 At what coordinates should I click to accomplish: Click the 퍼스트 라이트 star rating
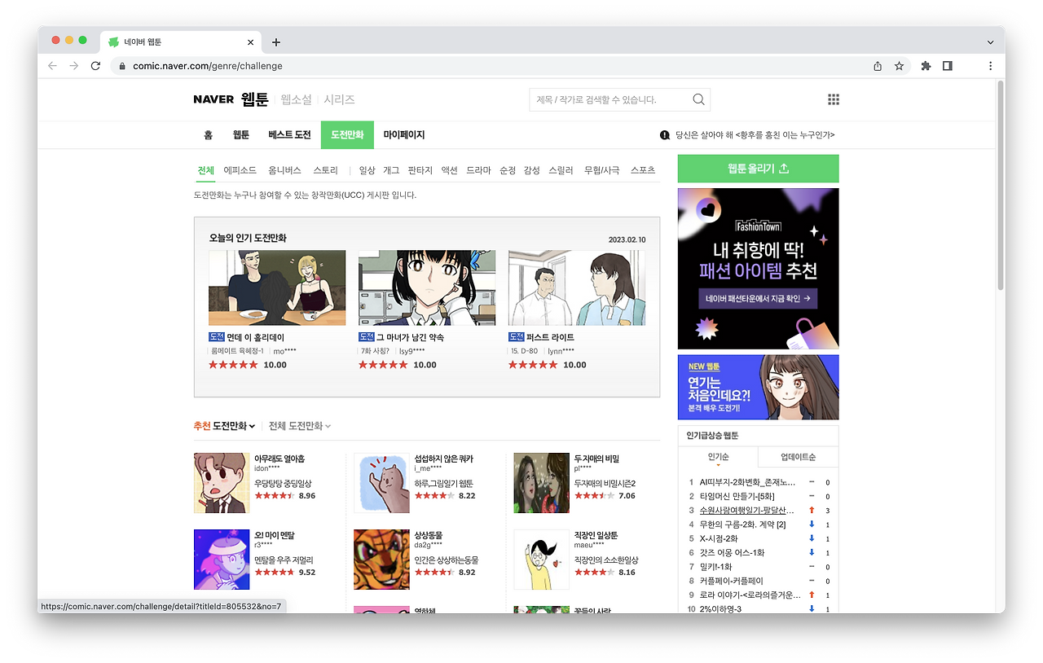click(x=531, y=365)
